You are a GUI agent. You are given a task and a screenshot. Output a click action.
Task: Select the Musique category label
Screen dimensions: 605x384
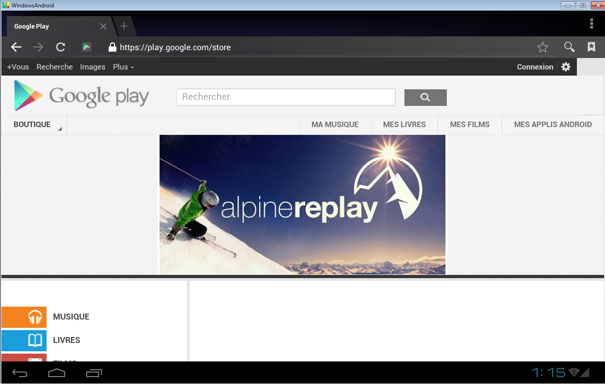coord(71,317)
